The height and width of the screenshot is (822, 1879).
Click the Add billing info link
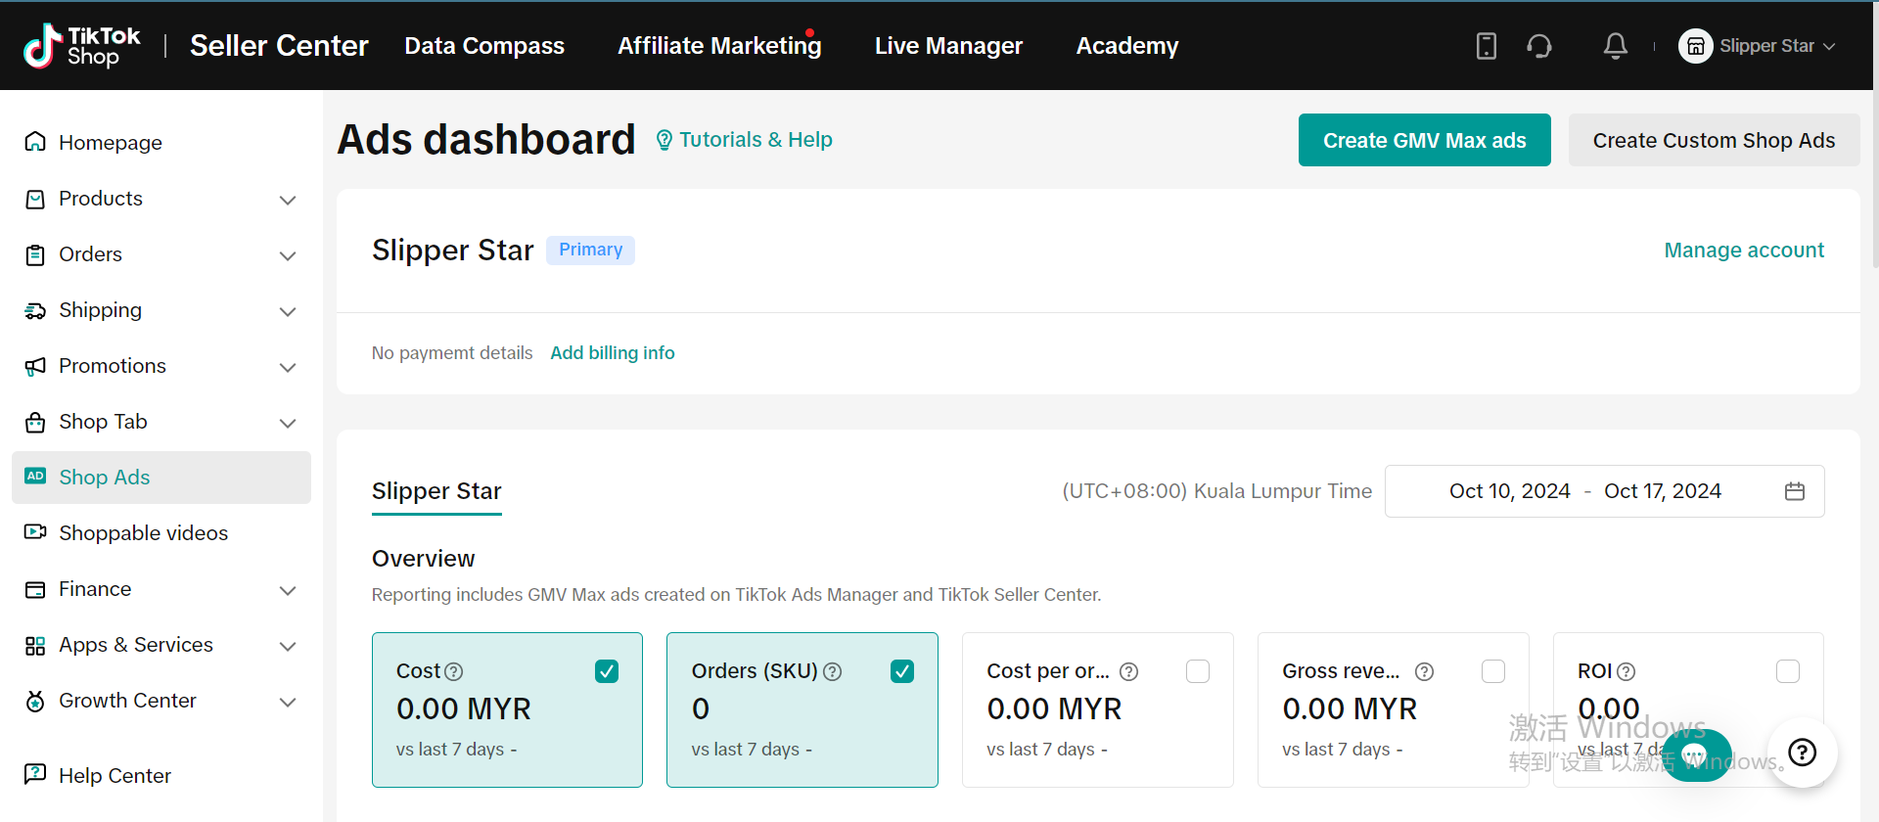613,353
